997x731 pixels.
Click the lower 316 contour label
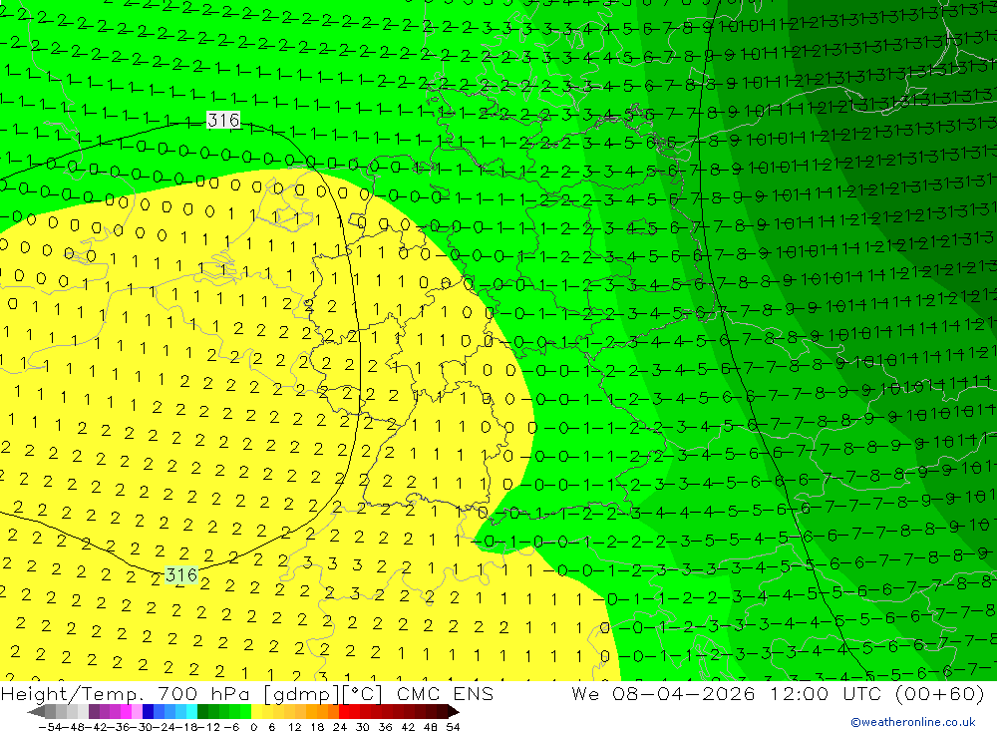181,575
